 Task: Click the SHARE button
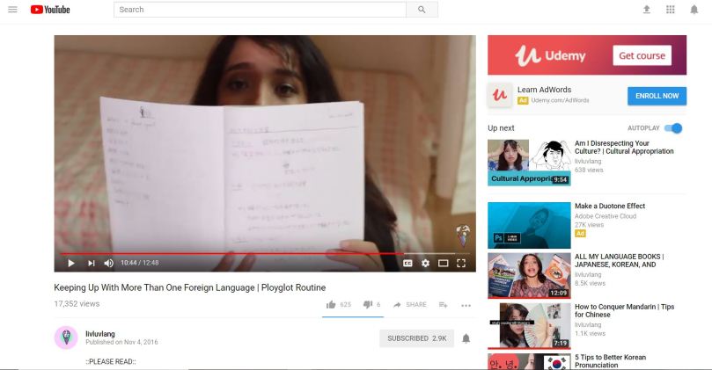click(x=409, y=305)
